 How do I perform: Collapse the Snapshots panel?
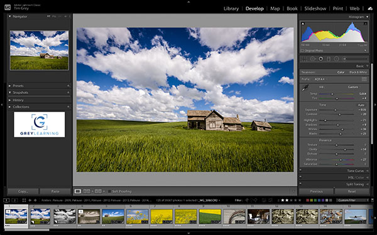click(x=9, y=92)
